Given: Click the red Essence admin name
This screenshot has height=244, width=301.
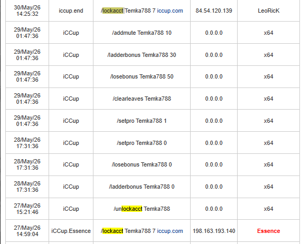Looking at the screenshot, I should [x=268, y=231].
